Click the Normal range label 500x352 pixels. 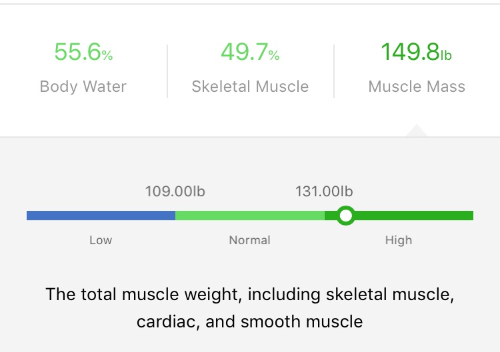250,240
